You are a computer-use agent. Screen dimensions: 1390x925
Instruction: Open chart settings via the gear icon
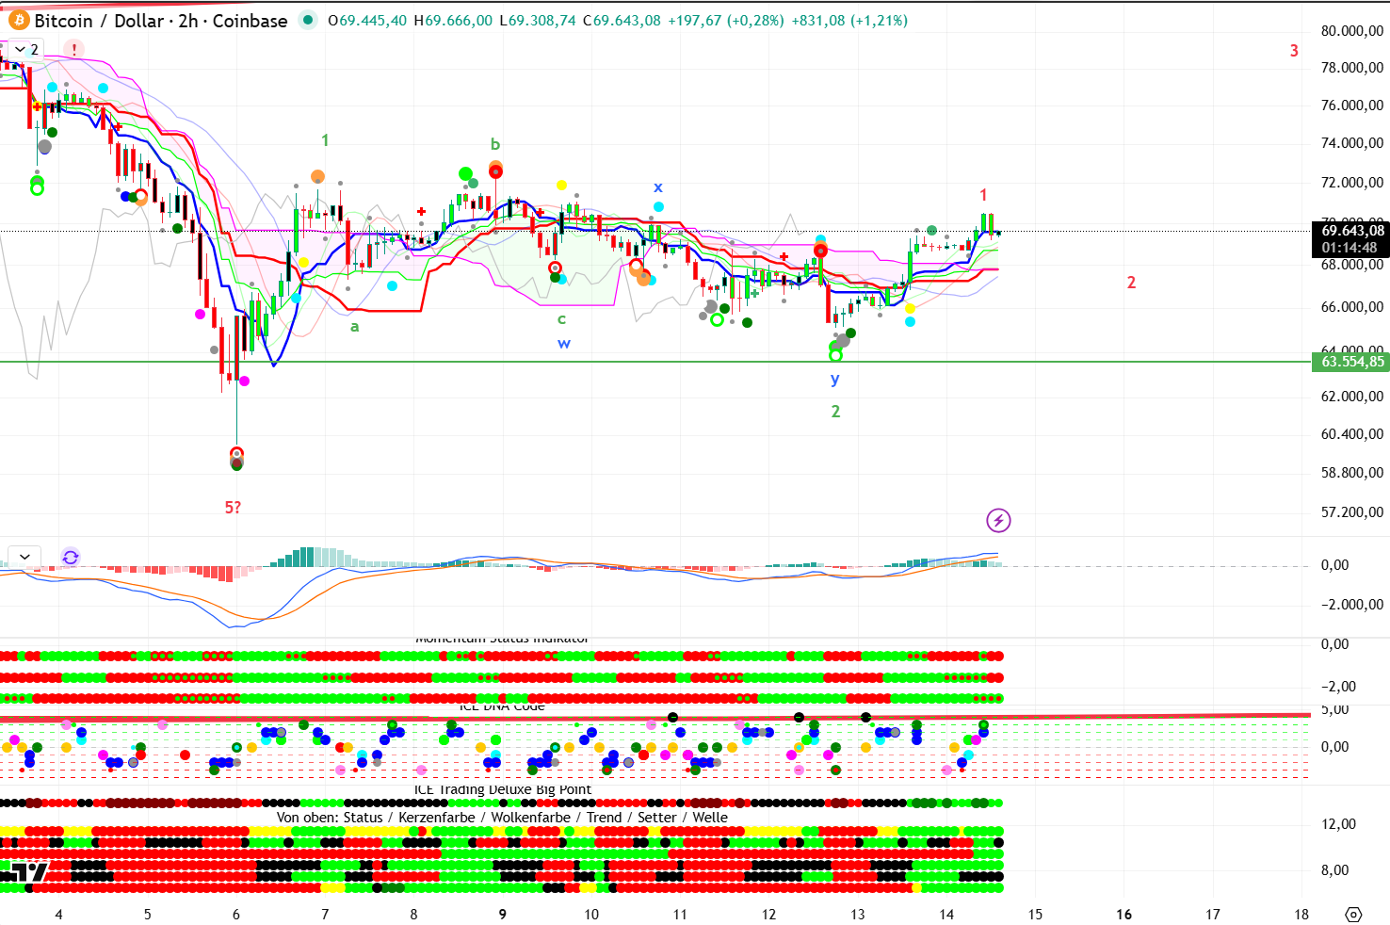[1353, 914]
